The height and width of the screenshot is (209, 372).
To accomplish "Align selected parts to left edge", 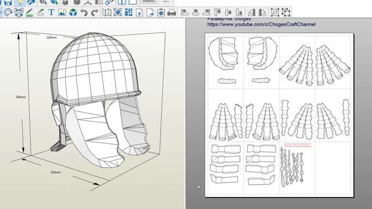I will pyautogui.click(x=185, y=12).
